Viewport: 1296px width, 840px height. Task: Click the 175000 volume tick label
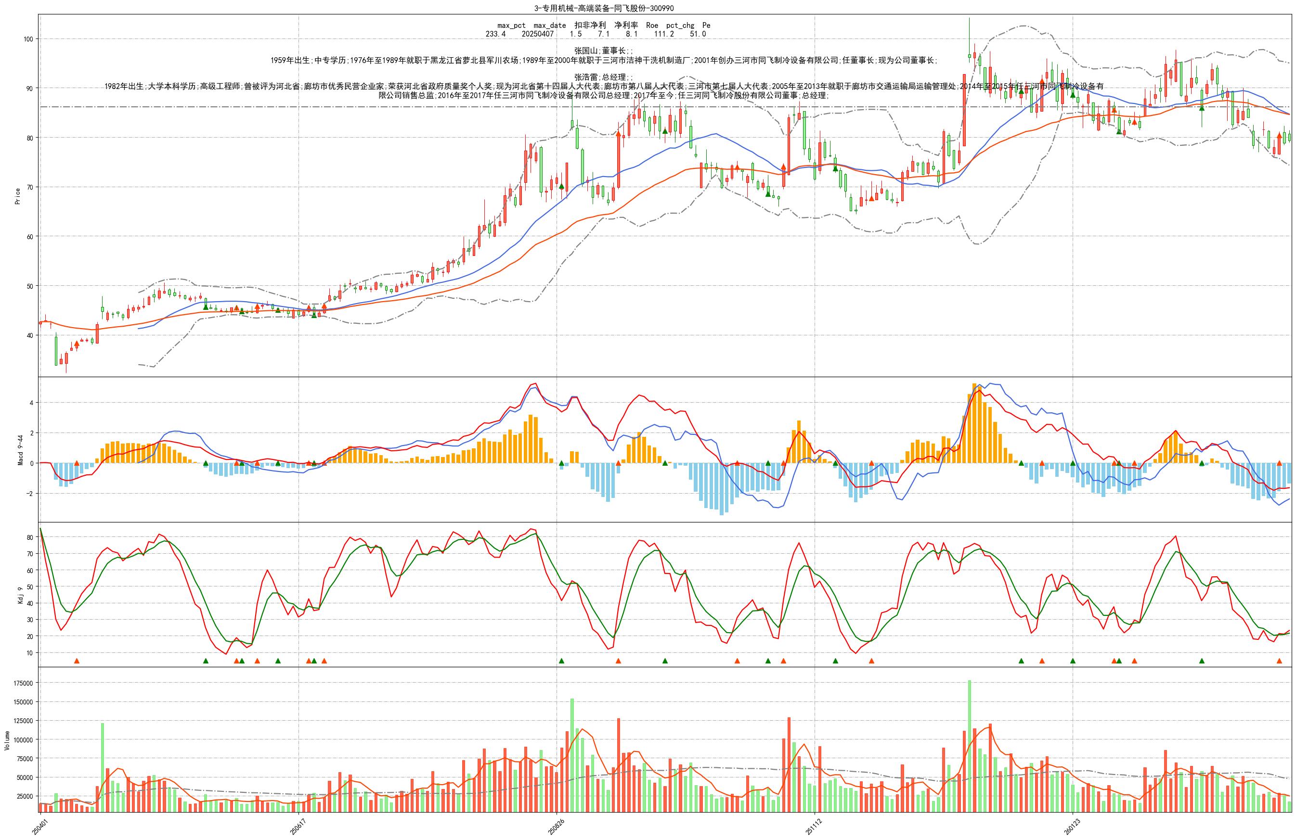[x=23, y=683]
